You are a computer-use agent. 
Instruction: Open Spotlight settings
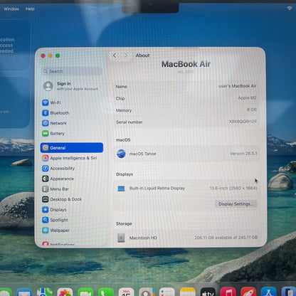coord(55,220)
